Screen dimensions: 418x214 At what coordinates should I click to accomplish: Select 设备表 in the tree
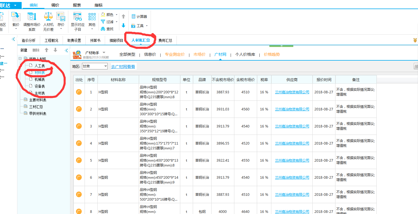tap(40, 86)
